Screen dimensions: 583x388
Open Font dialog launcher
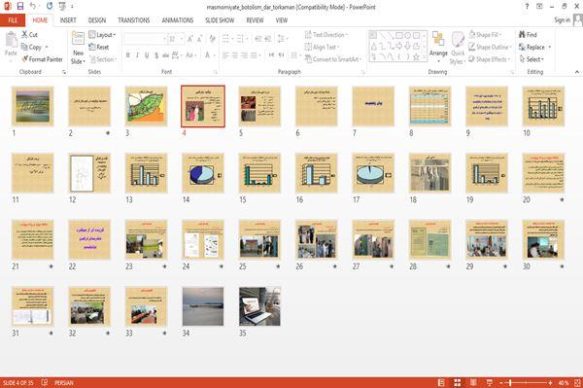[x=215, y=72]
